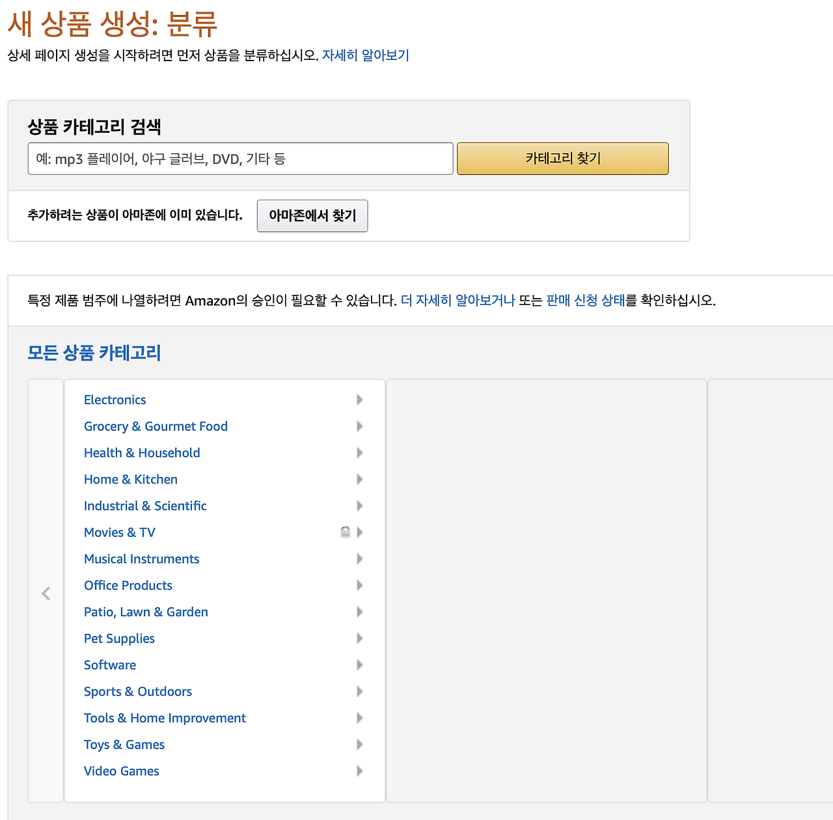Click the 상품 카테고리 검색 heading
The image size is (833, 820).
click(x=94, y=126)
